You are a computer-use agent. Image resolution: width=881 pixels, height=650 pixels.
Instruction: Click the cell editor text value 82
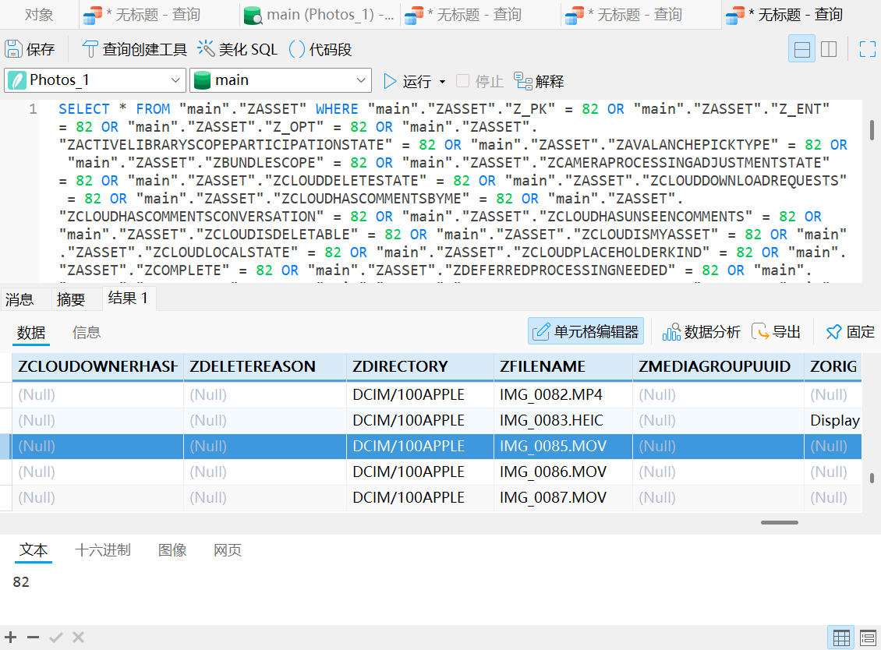21,582
